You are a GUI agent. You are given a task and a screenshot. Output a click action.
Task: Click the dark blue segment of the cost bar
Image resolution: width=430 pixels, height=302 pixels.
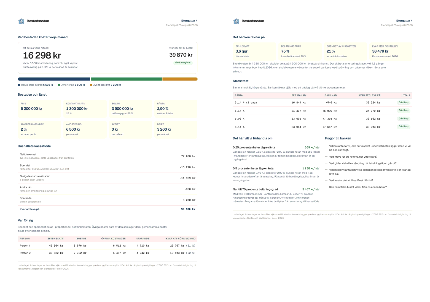coord(54,79)
